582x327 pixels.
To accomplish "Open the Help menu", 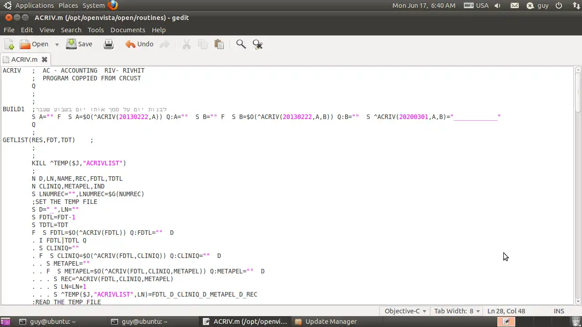I will tap(159, 30).
